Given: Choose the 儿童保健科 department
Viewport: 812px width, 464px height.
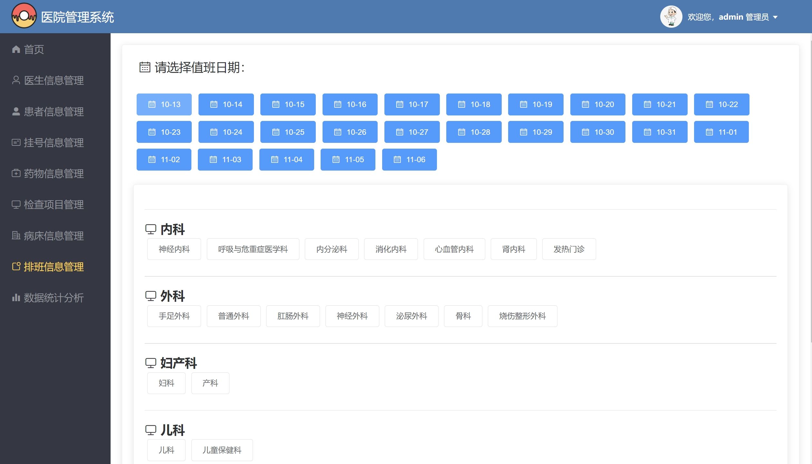Looking at the screenshot, I should [x=222, y=450].
